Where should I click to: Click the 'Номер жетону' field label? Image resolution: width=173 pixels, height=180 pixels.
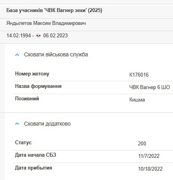click(x=32, y=74)
